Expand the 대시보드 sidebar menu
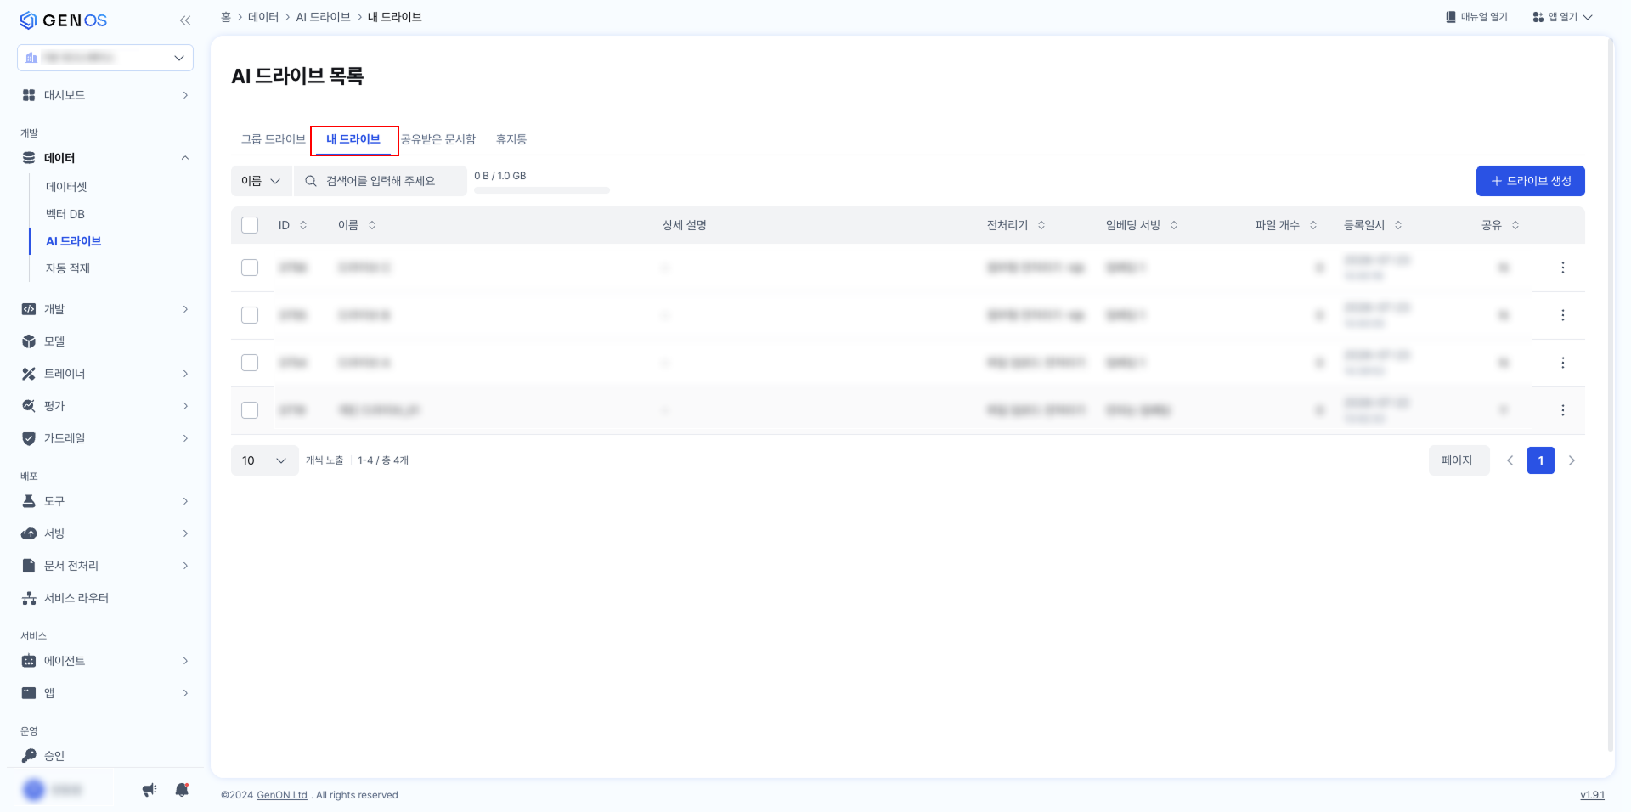The width and height of the screenshot is (1631, 812). [105, 95]
